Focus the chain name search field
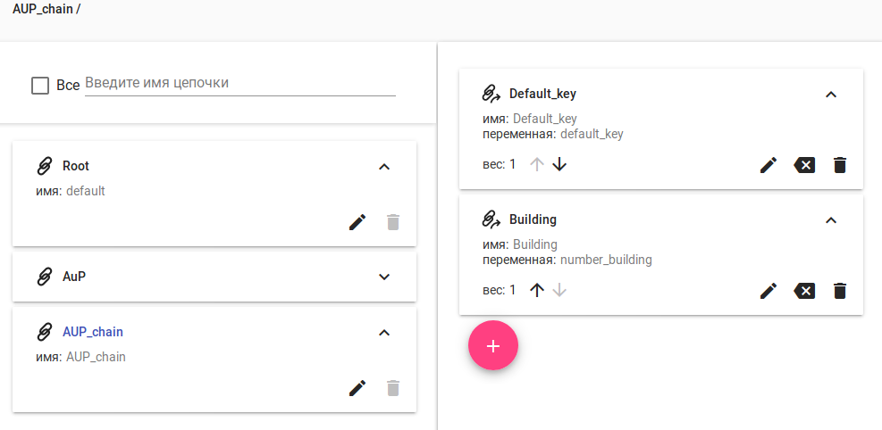The image size is (882, 430). 239,84
